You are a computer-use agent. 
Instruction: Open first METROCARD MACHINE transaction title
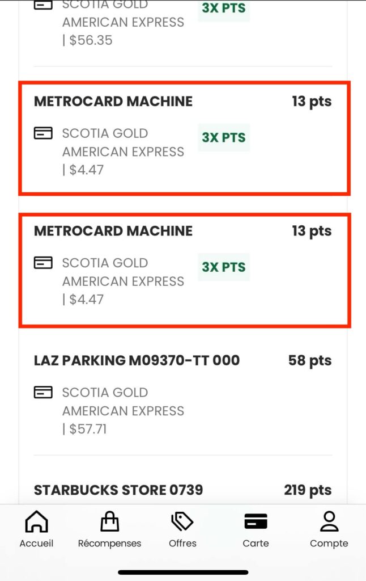pyautogui.click(x=113, y=102)
